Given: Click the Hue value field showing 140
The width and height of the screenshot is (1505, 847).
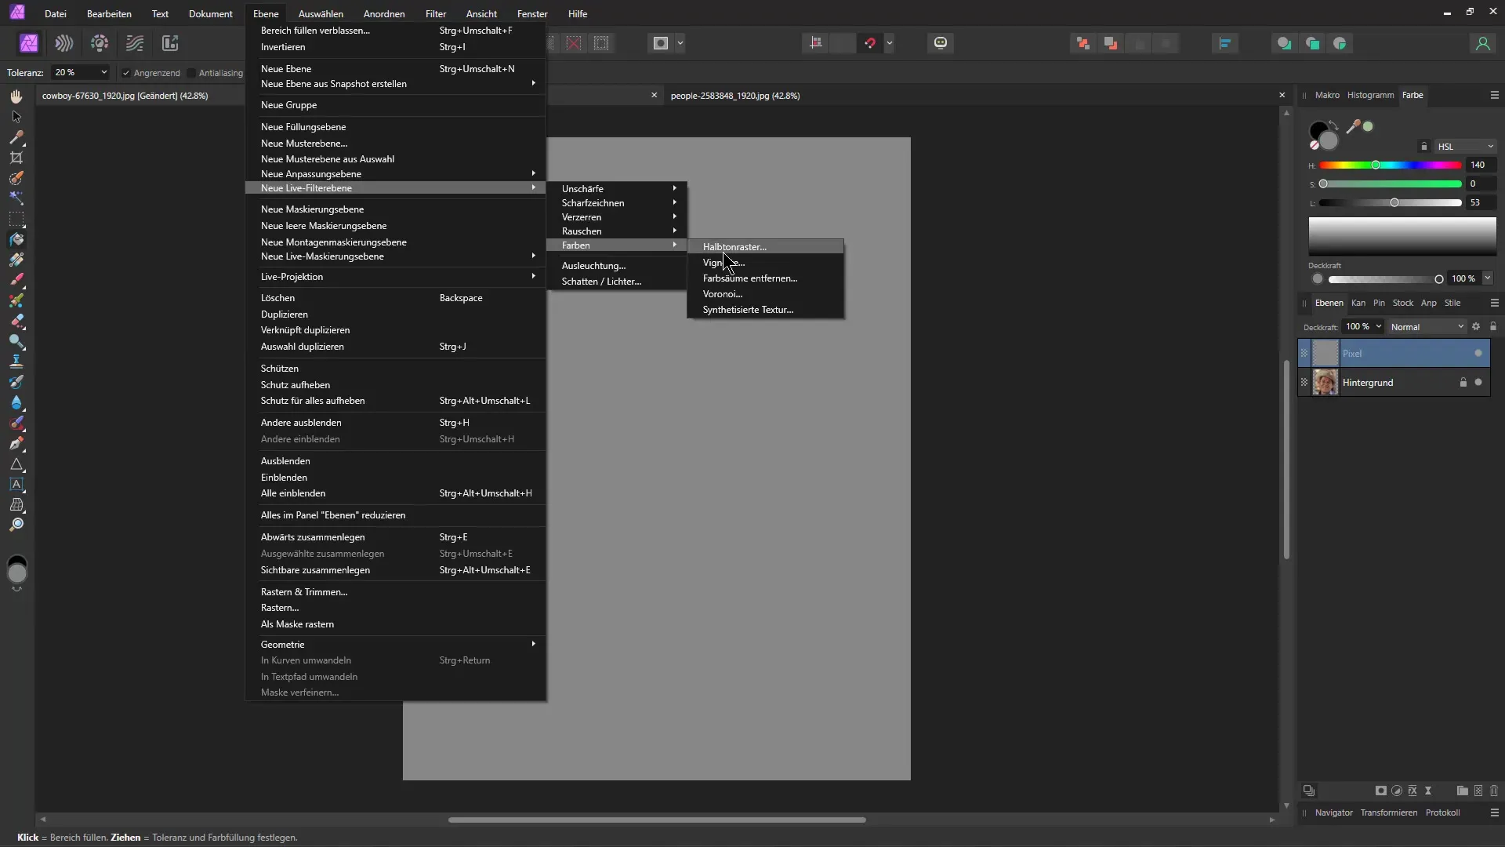Looking at the screenshot, I should coord(1481,165).
